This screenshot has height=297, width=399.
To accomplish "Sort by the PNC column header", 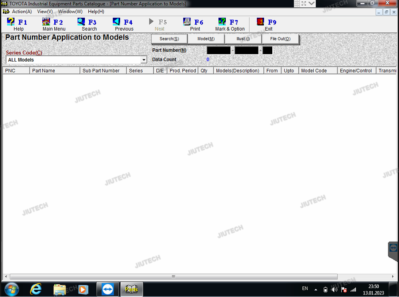I will point(16,71).
